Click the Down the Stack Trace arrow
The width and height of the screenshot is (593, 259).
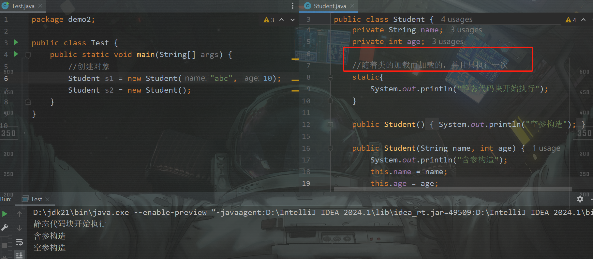19,228
